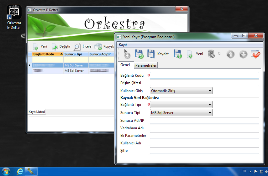The width and height of the screenshot is (268, 176).
Task: Switch to the Parametreler tab
Action: 146,65
